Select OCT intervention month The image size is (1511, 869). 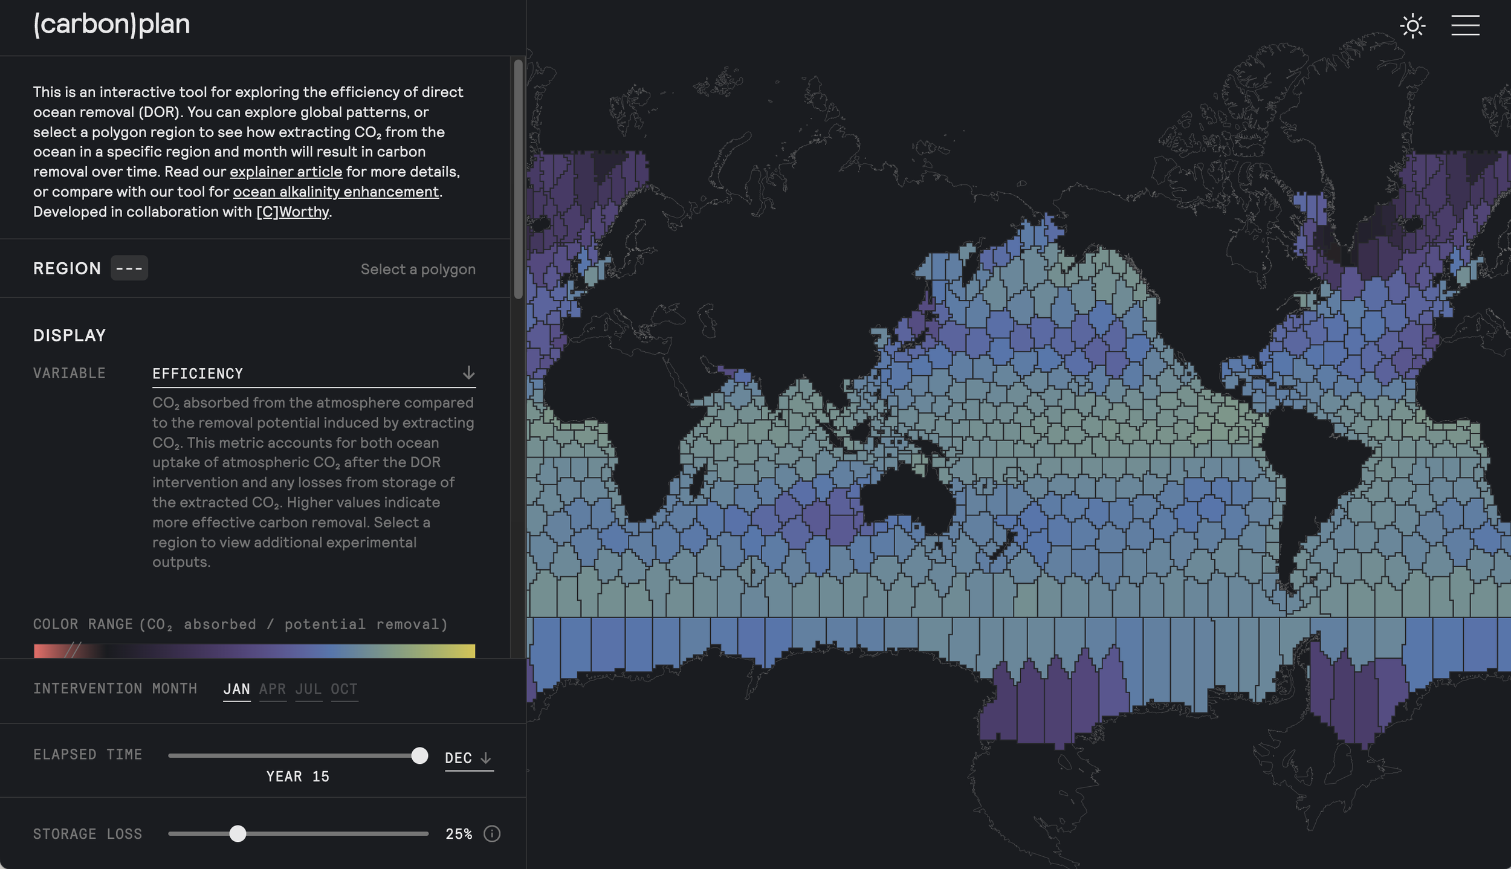344,689
